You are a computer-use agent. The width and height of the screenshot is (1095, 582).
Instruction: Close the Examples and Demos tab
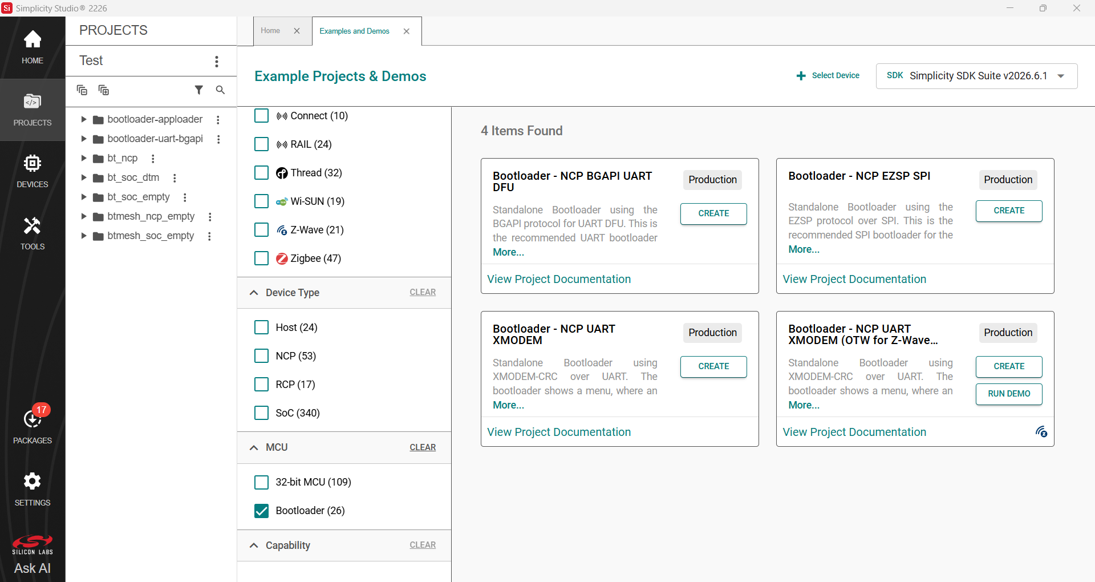[x=407, y=31]
